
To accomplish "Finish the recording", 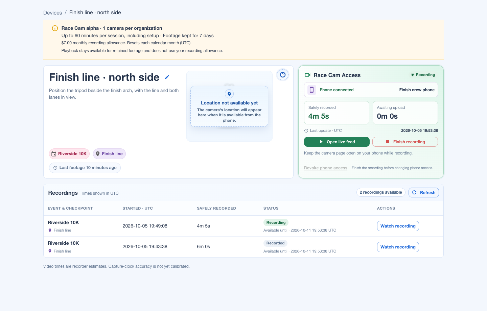I will [405, 142].
